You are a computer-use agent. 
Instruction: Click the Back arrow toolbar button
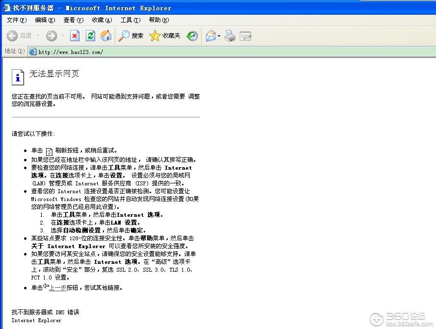pos(12,36)
